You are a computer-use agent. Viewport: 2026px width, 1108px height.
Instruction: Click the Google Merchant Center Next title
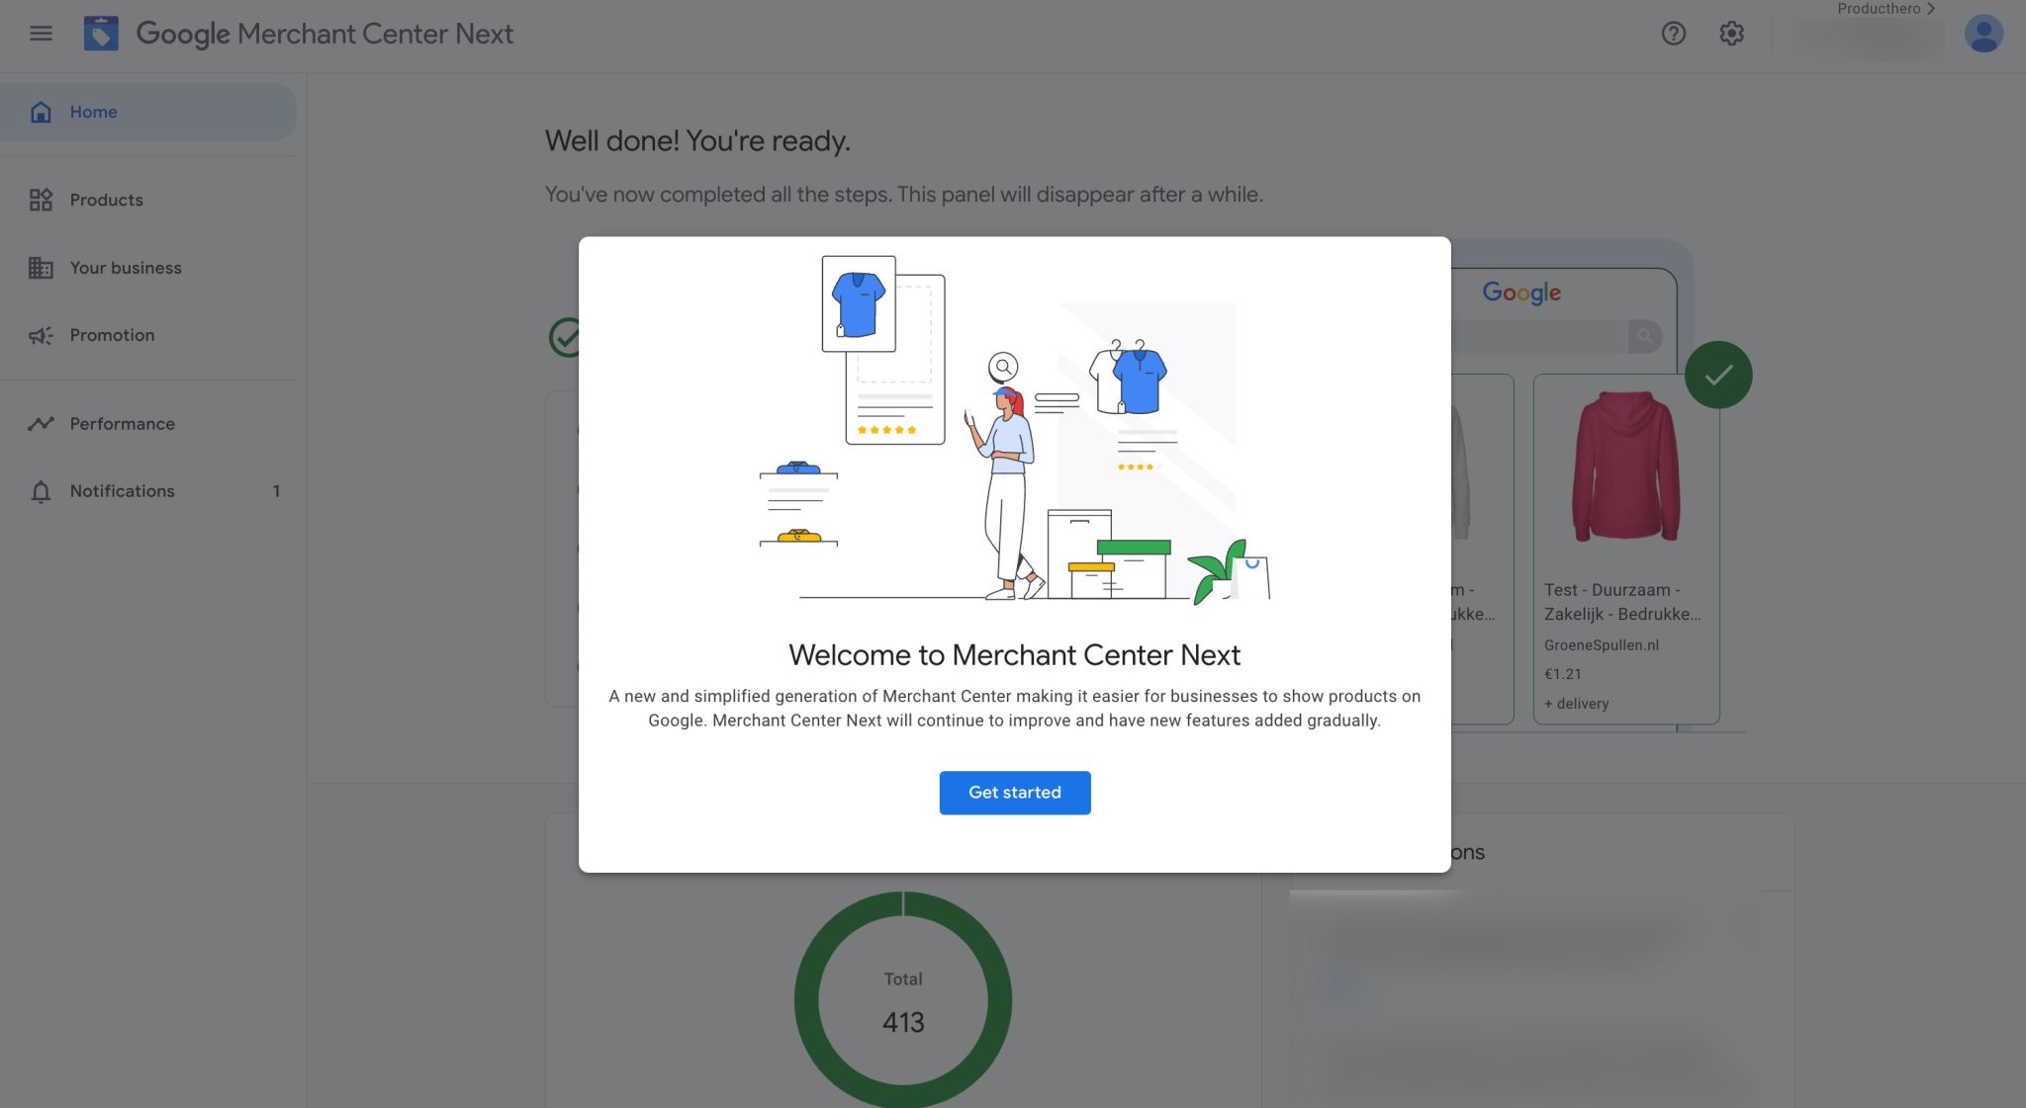324,34
